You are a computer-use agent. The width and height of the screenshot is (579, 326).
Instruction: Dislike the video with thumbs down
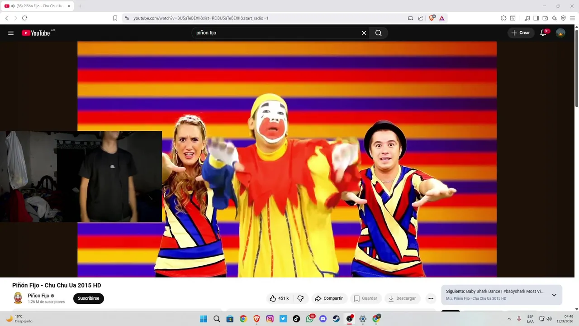300,298
